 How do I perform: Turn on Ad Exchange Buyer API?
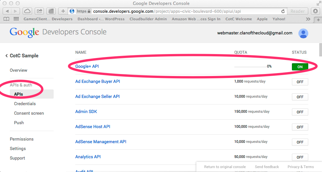pyautogui.click(x=300, y=82)
